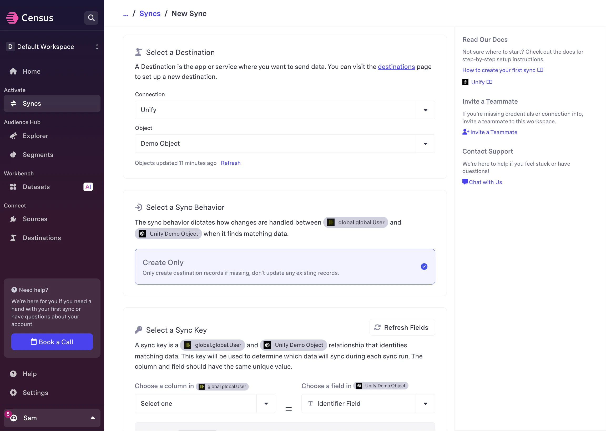Open Home via the house icon
The image size is (606, 431).
(x=13, y=71)
